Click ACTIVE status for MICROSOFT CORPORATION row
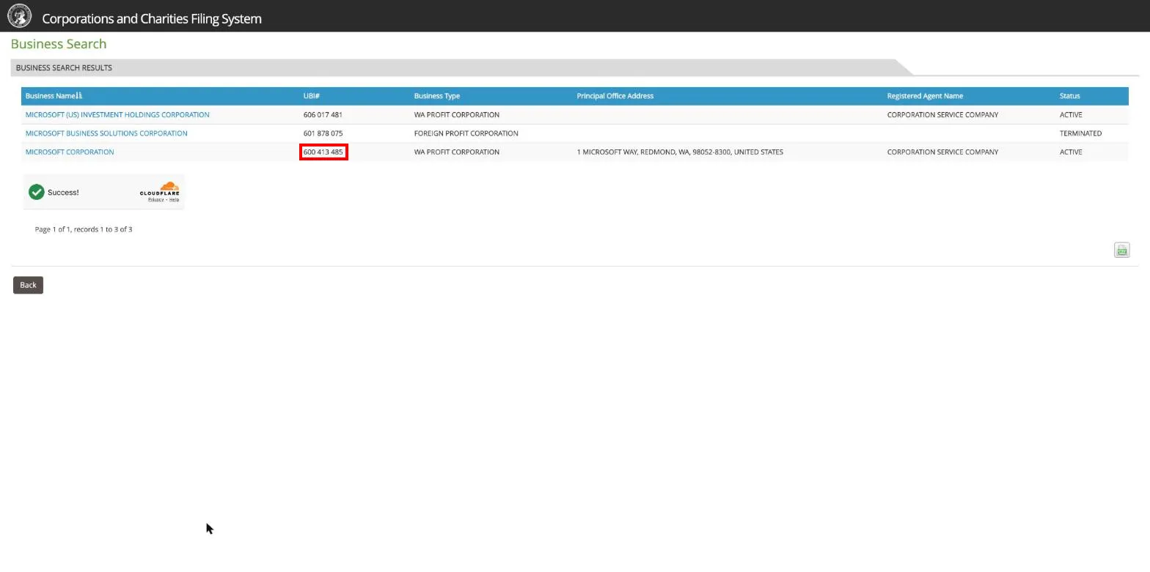 (x=1071, y=152)
